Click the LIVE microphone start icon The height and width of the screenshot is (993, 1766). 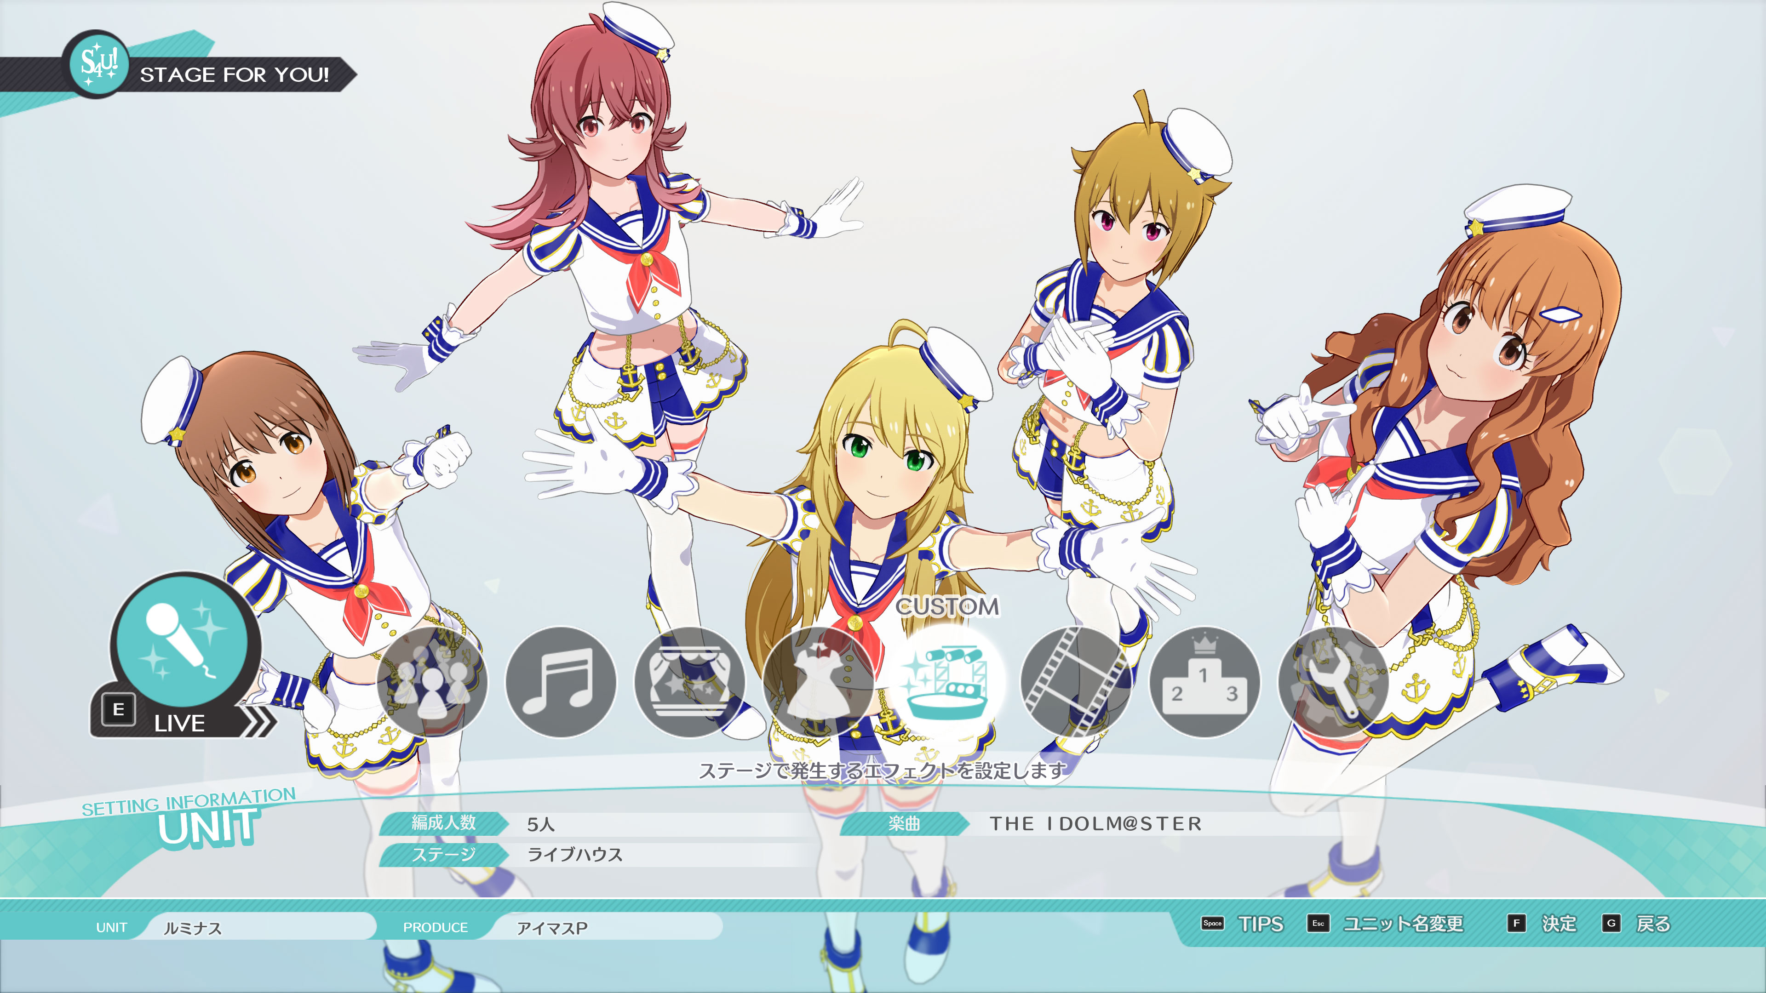click(x=182, y=641)
